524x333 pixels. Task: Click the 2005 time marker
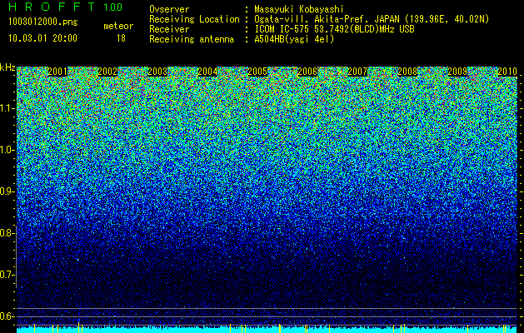coord(257,72)
